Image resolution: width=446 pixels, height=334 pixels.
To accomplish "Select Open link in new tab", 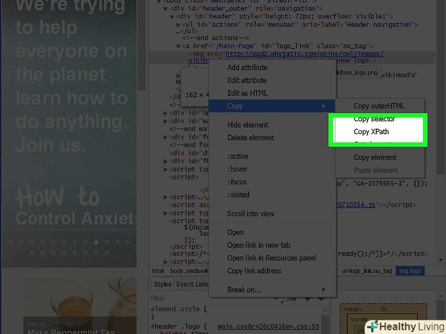I will (259, 245).
